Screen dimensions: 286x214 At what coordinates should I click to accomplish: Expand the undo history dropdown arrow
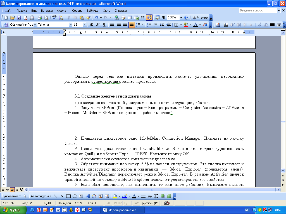coord(101,18)
